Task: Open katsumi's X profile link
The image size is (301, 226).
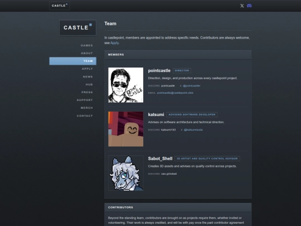Action: pyautogui.click(x=193, y=129)
